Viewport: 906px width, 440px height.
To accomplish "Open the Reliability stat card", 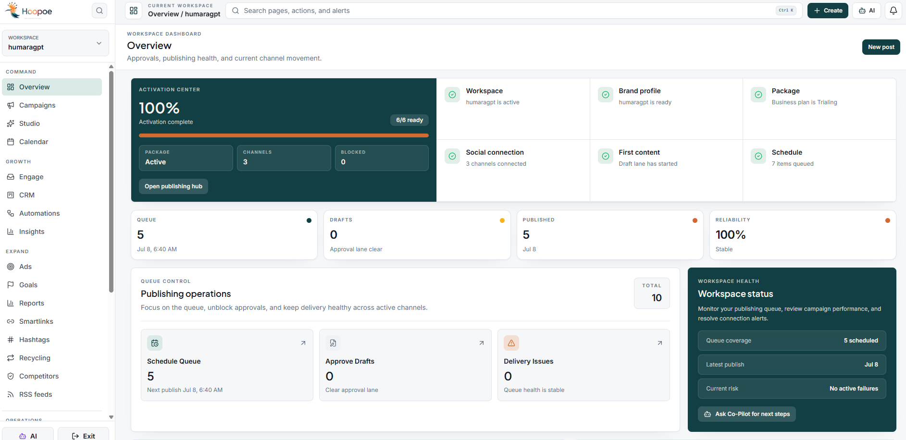I will point(803,235).
